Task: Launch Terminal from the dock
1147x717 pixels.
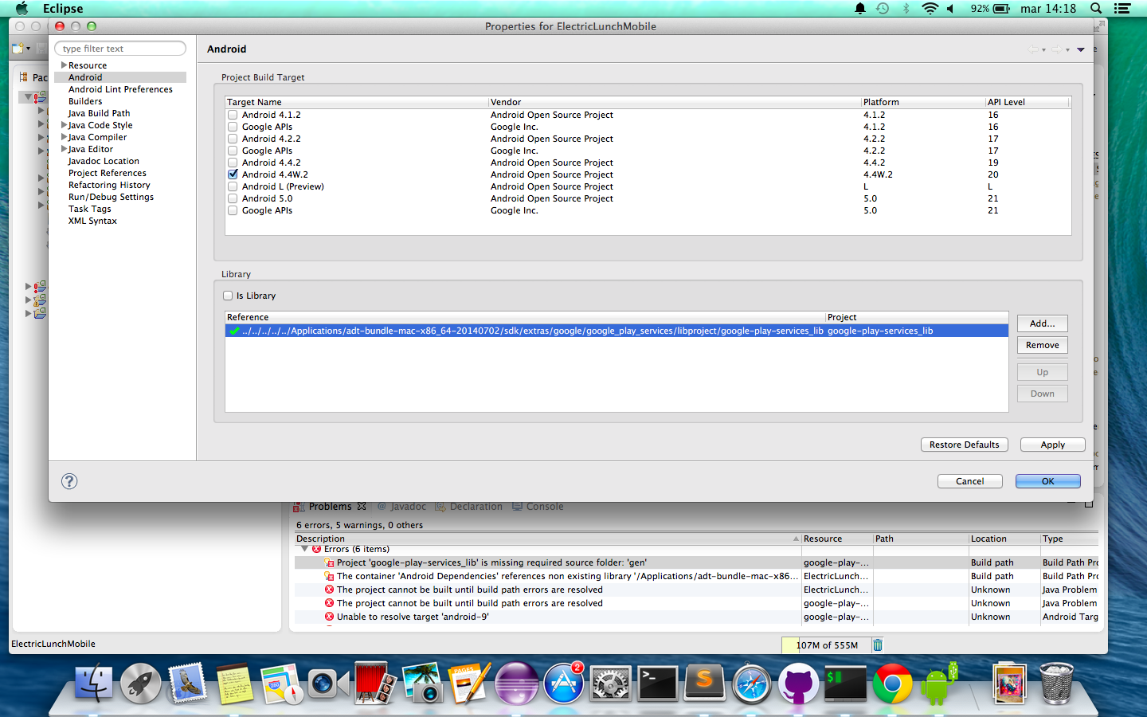Action: pyautogui.click(x=658, y=684)
